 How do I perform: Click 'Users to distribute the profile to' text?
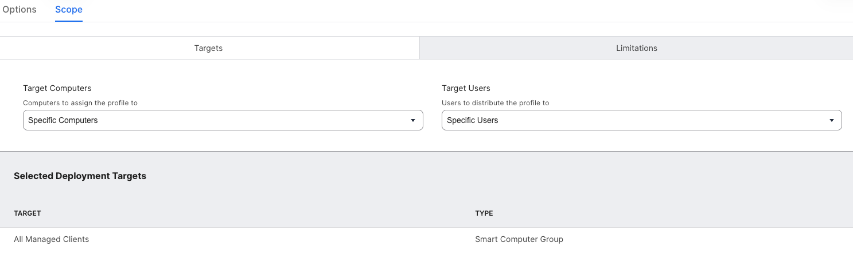[x=495, y=103]
